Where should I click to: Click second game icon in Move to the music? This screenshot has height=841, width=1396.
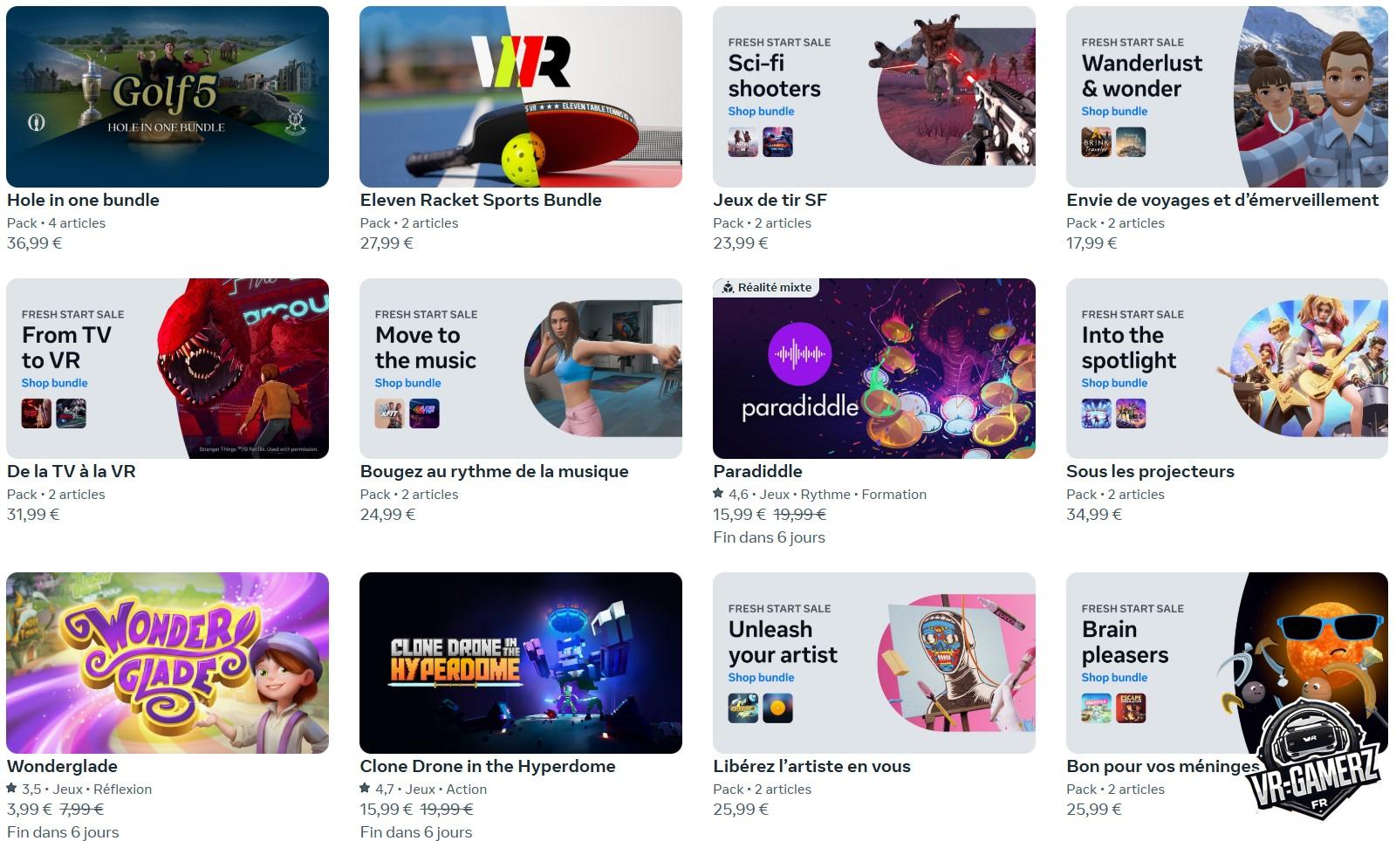click(x=424, y=414)
